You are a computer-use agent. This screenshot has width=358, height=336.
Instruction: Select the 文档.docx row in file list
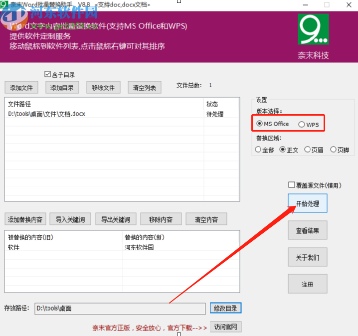coord(47,114)
